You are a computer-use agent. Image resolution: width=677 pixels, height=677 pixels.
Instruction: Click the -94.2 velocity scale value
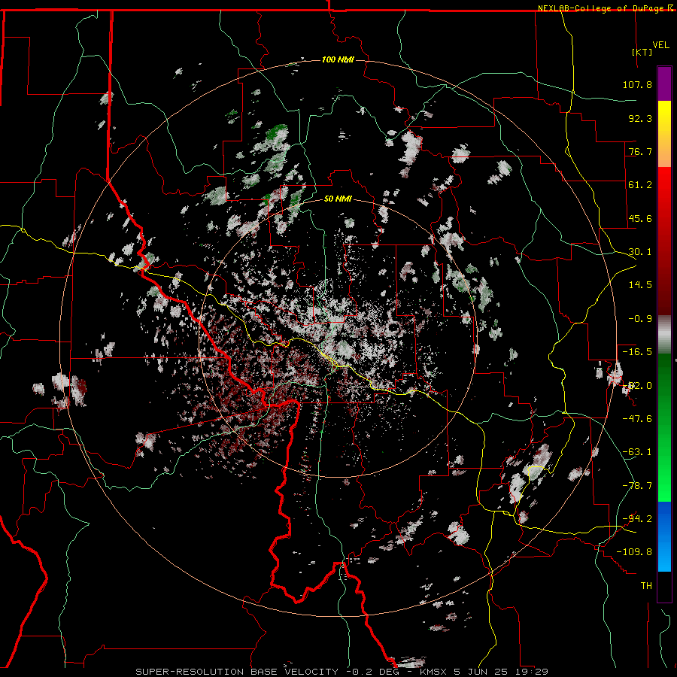tap(637, 519)
